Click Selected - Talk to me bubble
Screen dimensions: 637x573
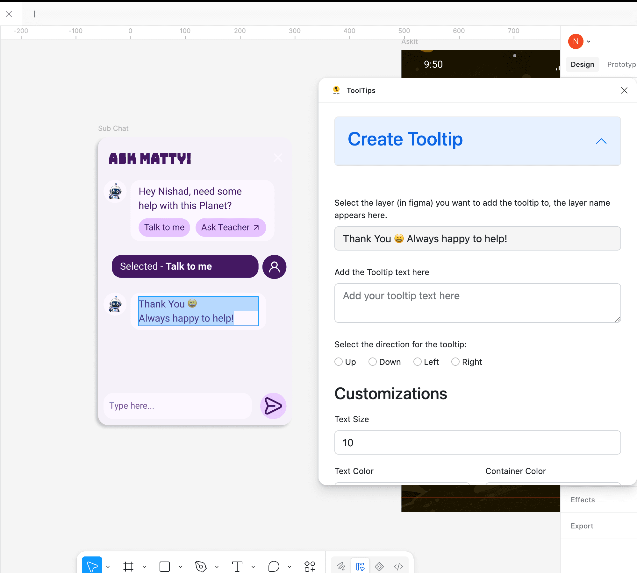click(185, 266)
